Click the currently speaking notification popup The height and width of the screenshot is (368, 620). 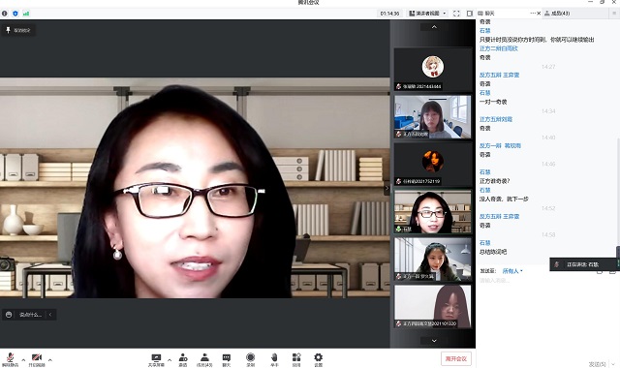click(x=584, y=264)
